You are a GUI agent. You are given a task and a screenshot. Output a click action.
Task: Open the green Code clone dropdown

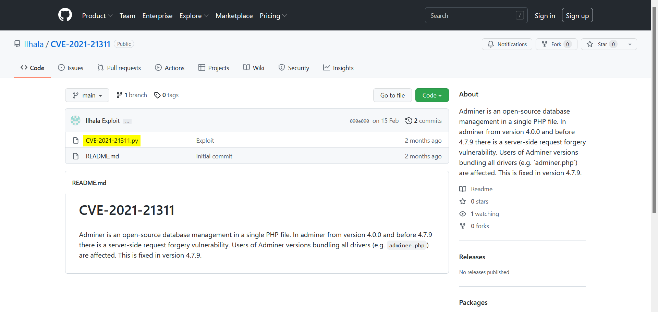tap(432, 95)
